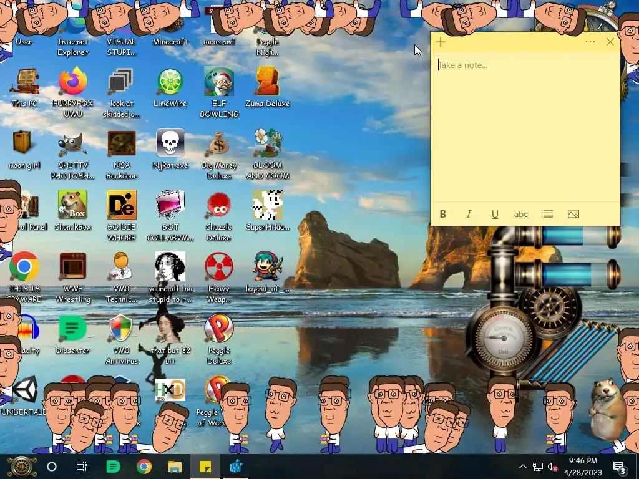Add an image to the sticky note
Viewport: 639px width, 479px height.
point(573,215)
